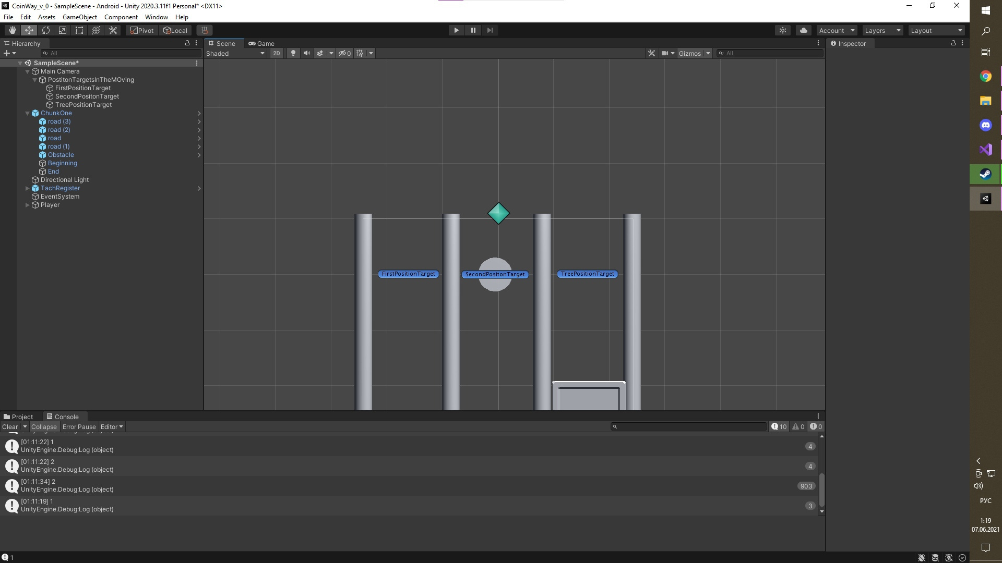Image resolution: width=1002 pixels, height=563 pixels.
Task: Expand Player in Hierarchy
Action: point(28,205)
